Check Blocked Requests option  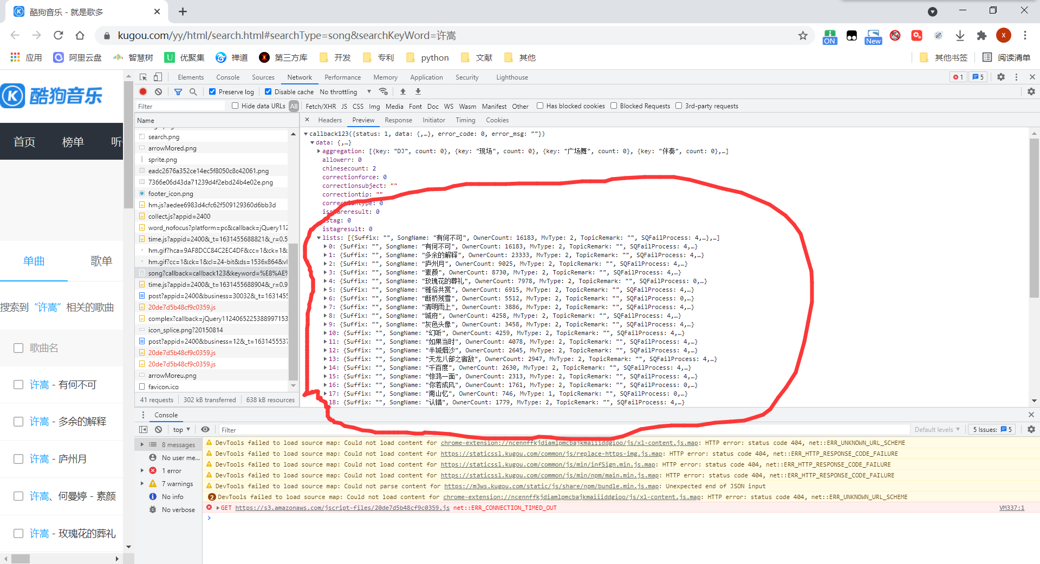[x=614, y=106]
